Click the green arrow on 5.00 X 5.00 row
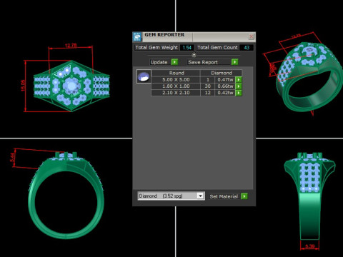This screenshot has height=257, width=343. point(239,80)
